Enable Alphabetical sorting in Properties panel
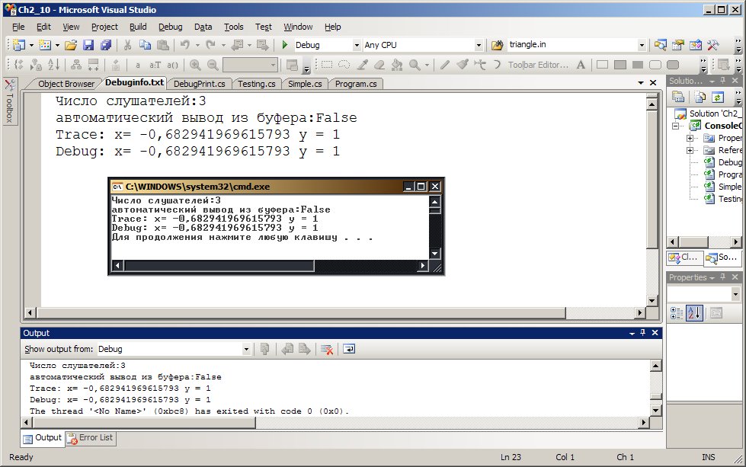 (x=693, y=312)
